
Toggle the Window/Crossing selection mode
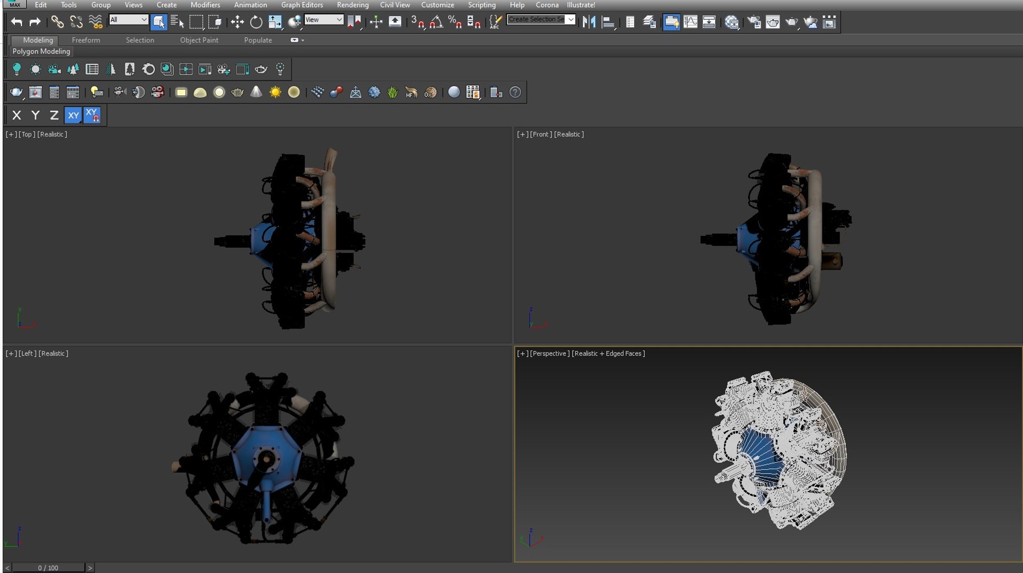coord(215,22)
